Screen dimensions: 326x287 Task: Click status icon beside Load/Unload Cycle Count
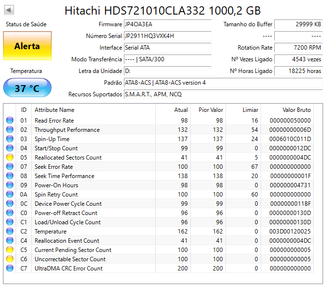tap(10, 222)
